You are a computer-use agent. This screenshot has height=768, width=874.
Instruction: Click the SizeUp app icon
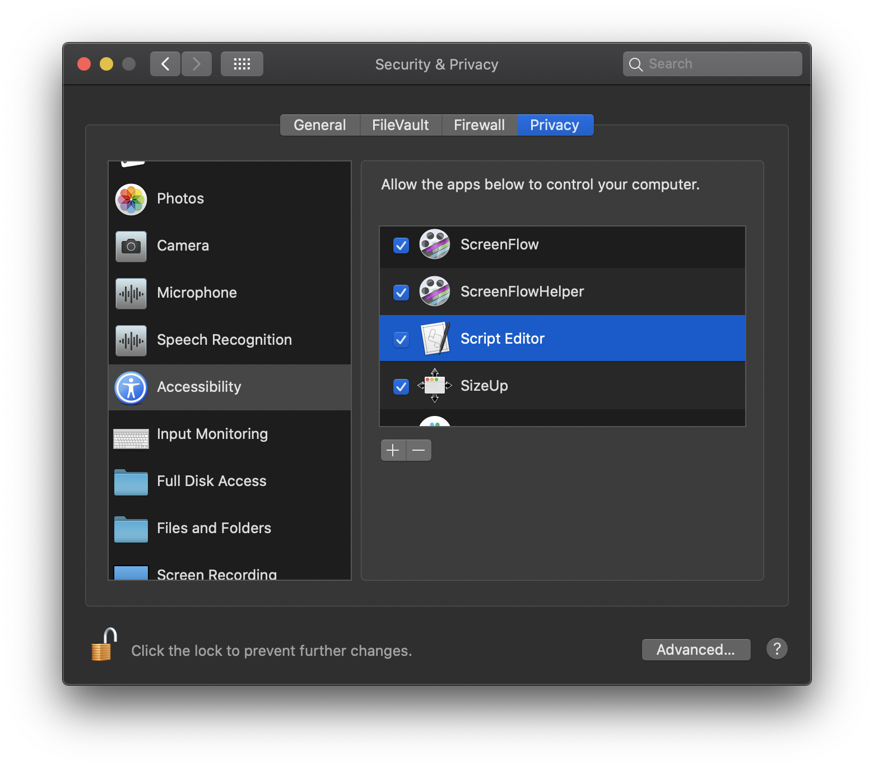tap(435, 386)
